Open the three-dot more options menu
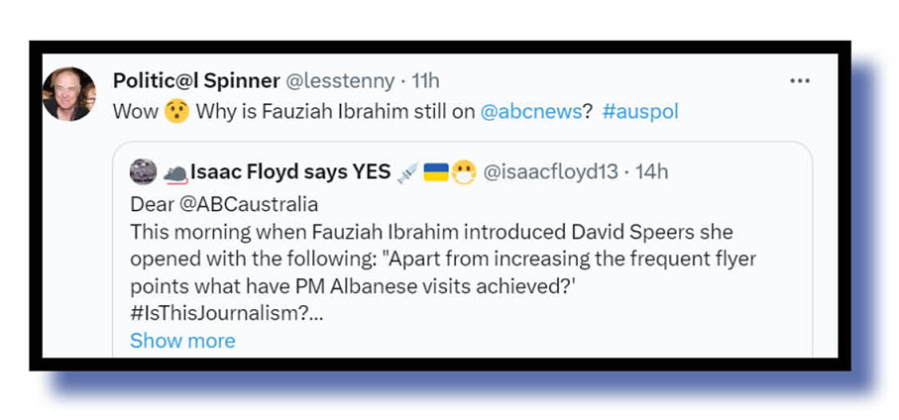Screen dimensions: 899x420 point(800,80)
